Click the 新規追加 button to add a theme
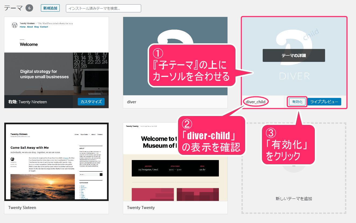This screenshot has width=356, height=223. coord(50,8)
